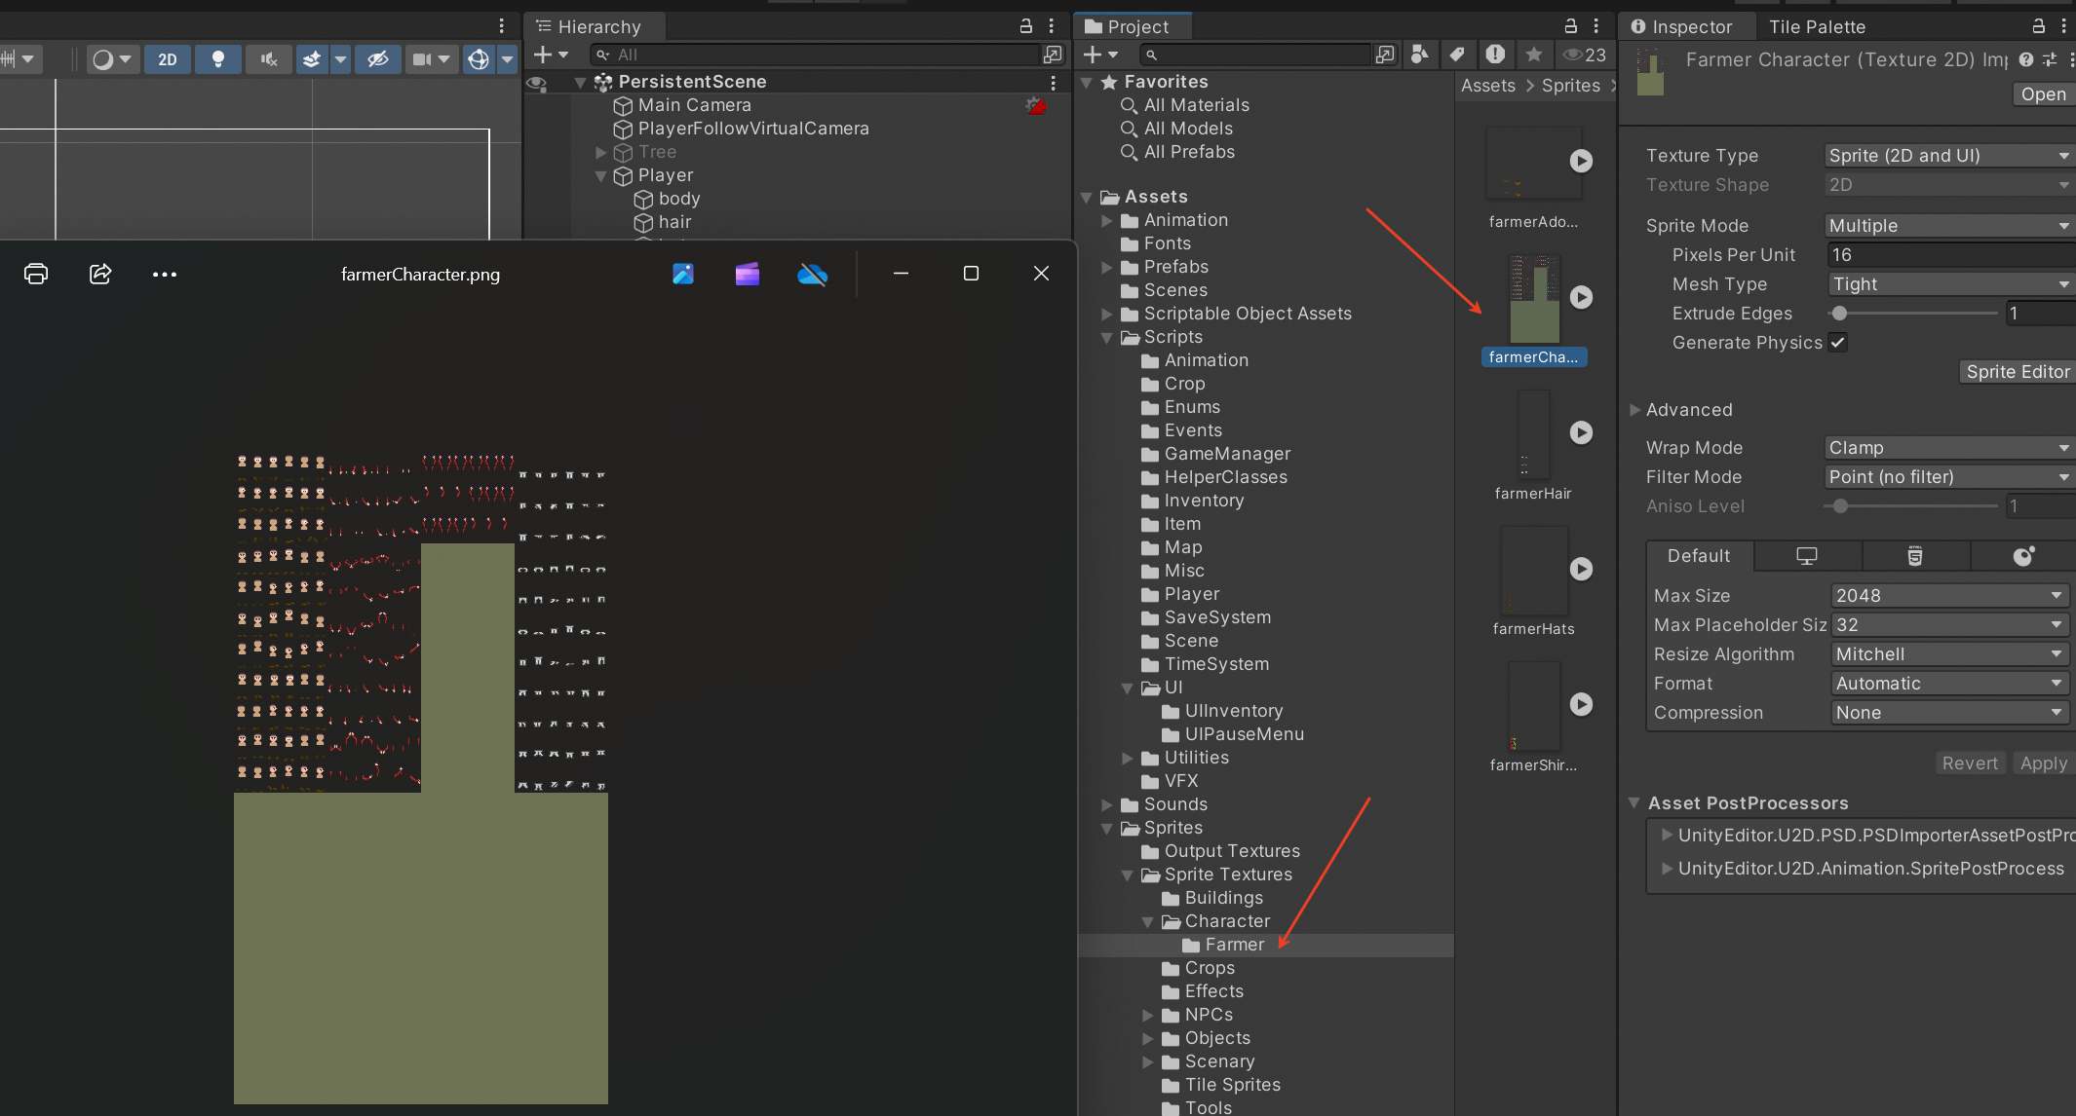Uncheck the Generate Physics checkbox
Image resolution: width=2076 pixels, height=1116 pixels.
pos(1837,342)
